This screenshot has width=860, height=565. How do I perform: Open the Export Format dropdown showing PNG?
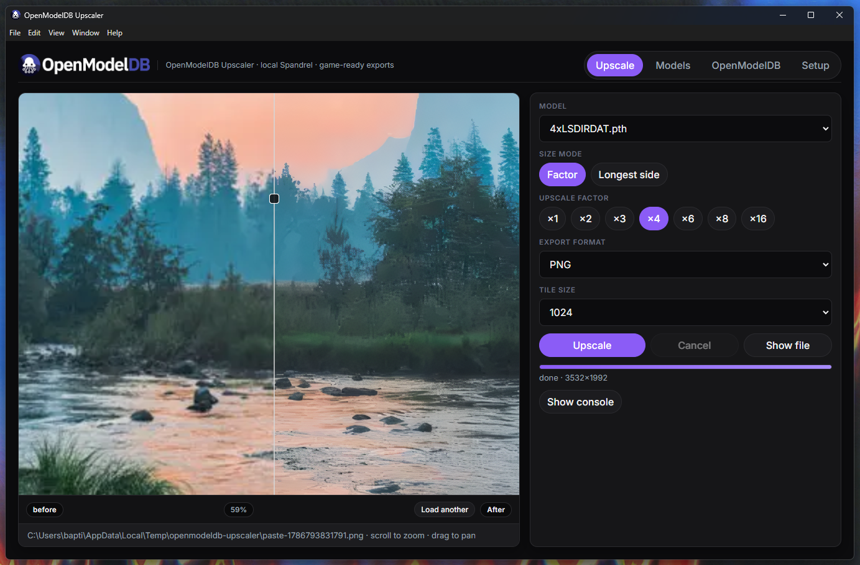[685, 264]
